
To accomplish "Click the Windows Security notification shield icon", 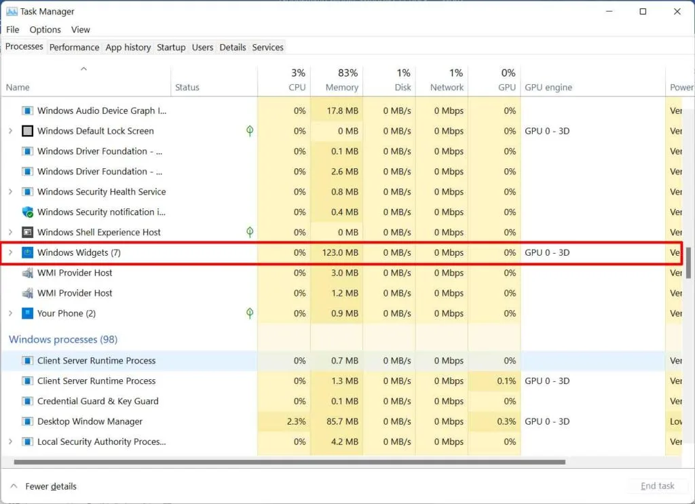I will (27, 212).
